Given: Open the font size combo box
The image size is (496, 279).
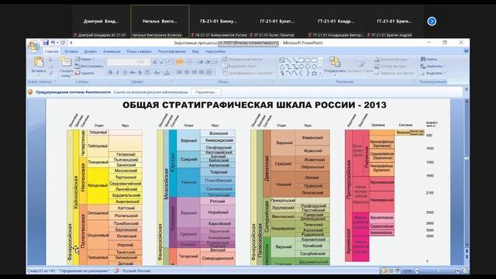Looking at the screenshot, I should (x=145, y=62).
